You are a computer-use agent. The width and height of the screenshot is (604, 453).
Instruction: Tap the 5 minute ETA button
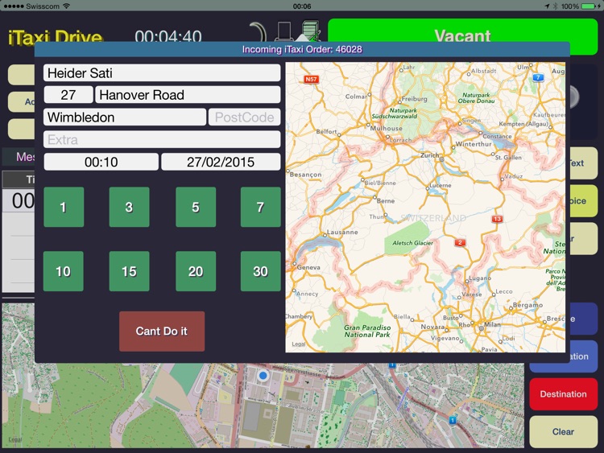196,207
